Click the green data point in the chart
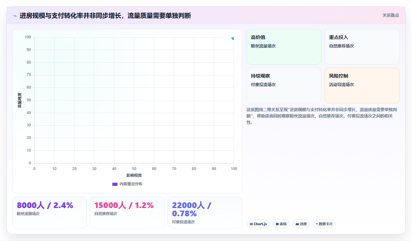 click(233, 38)
